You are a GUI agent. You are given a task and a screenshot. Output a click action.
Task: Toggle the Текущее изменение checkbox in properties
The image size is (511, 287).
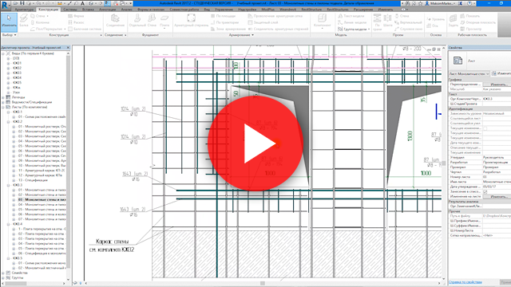tap(485, 128)
